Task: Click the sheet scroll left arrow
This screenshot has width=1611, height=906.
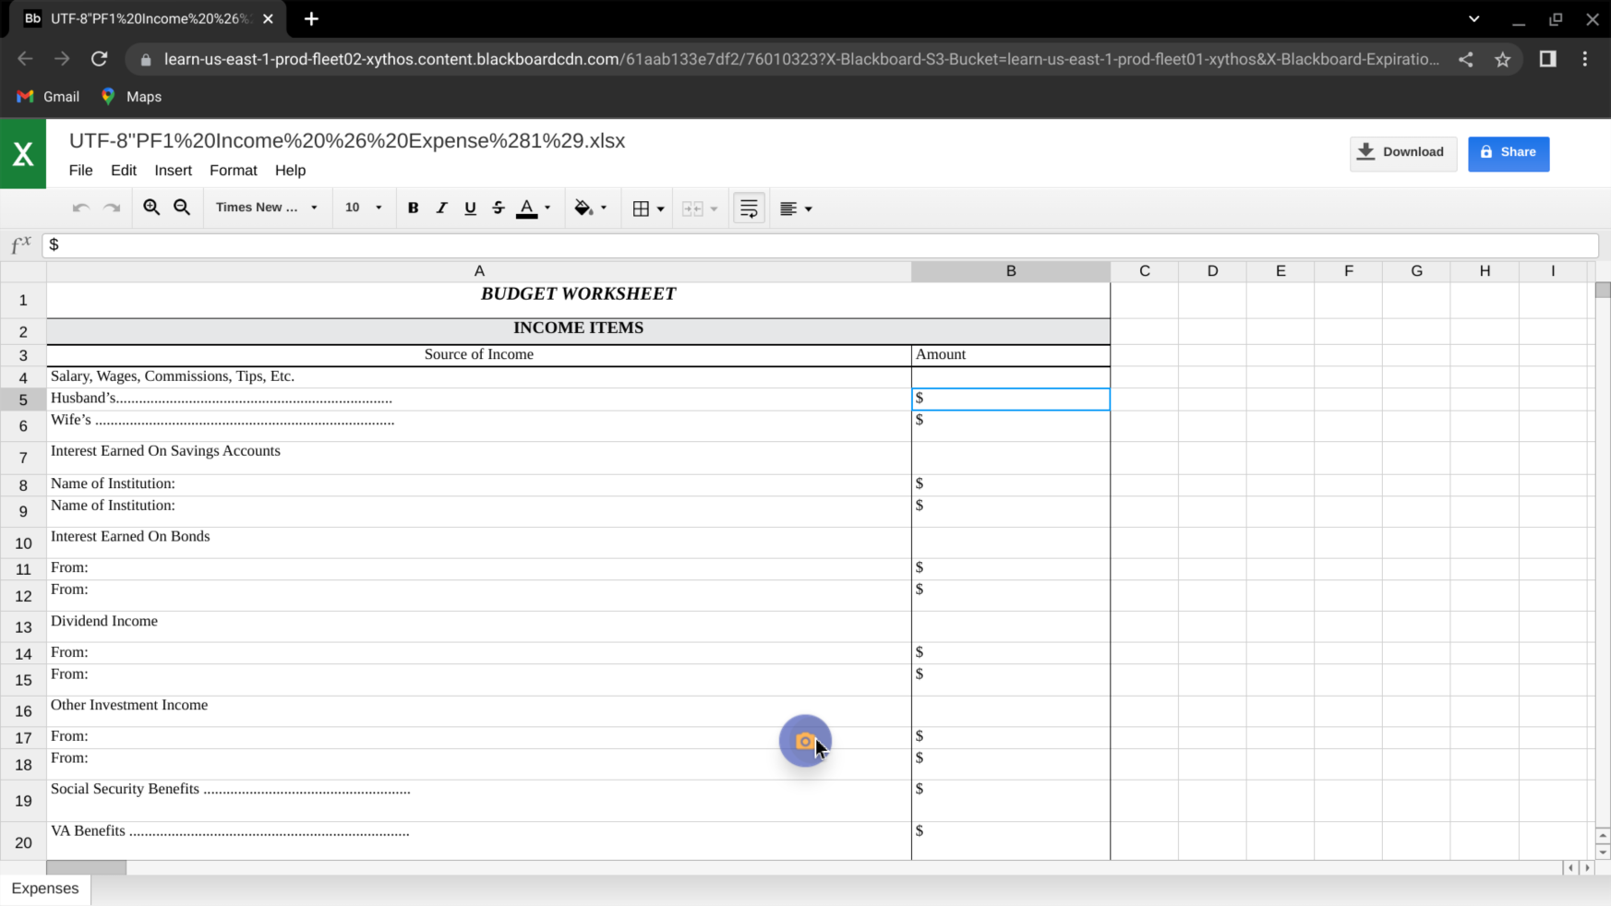Action: click(1570, 868)
